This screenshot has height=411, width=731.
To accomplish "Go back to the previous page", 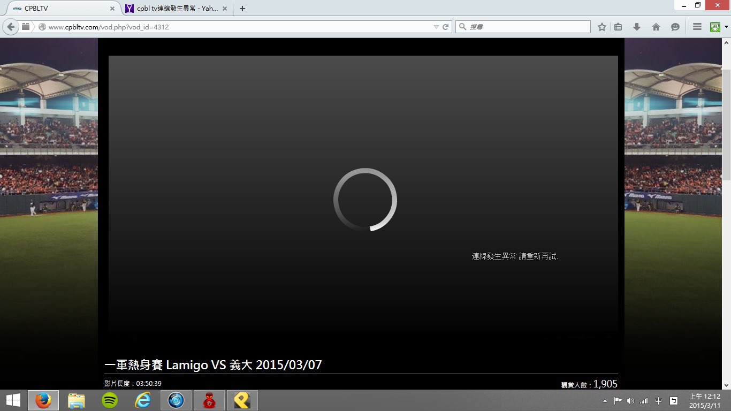I will [x=11, y=27].
